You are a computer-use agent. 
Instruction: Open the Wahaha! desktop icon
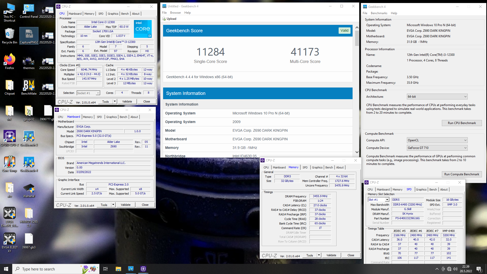[29, 190]
